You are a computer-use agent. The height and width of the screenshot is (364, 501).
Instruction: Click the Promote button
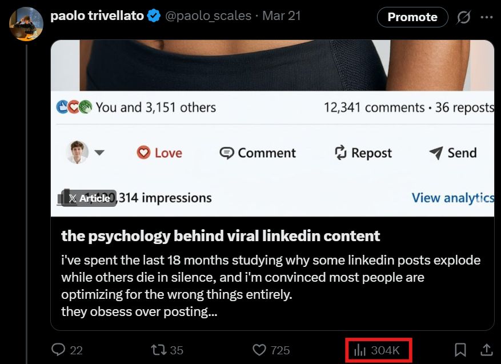click(x=412, y=17)
